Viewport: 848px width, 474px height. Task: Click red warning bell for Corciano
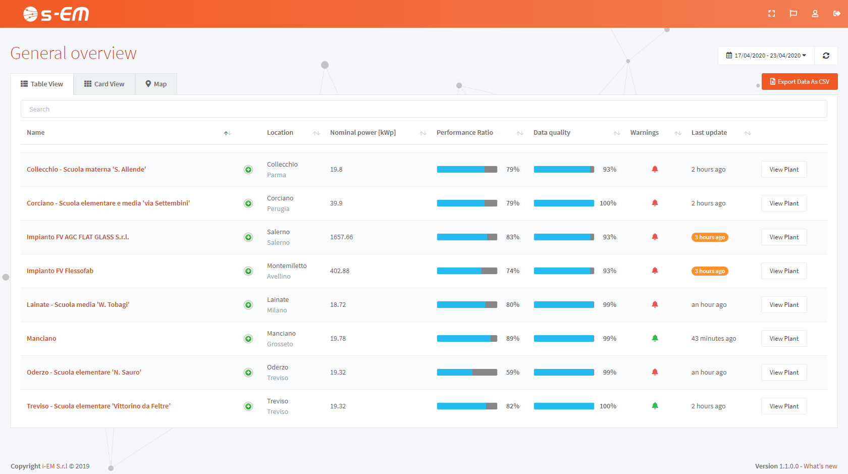click(x=655, y=203)
